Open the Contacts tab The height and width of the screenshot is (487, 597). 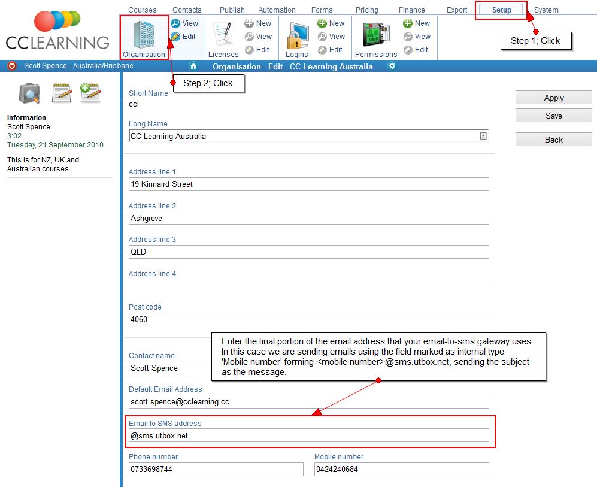pos(187,10)
